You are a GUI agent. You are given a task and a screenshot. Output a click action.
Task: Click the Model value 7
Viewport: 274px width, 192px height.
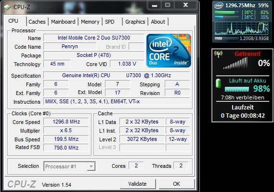coord(117,84)
